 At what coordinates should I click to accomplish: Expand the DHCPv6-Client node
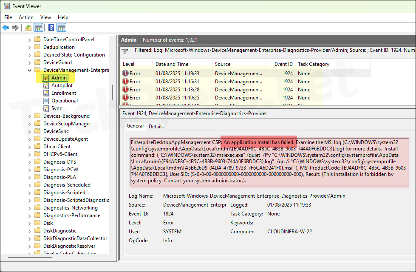[29, 154]
